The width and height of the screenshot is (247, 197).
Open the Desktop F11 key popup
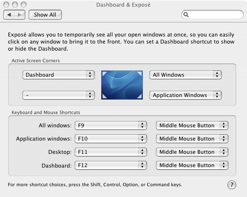111,152
